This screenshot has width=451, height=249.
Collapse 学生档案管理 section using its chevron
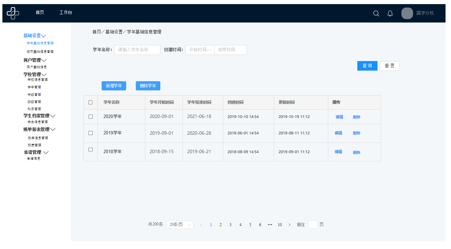pos(53,116)
